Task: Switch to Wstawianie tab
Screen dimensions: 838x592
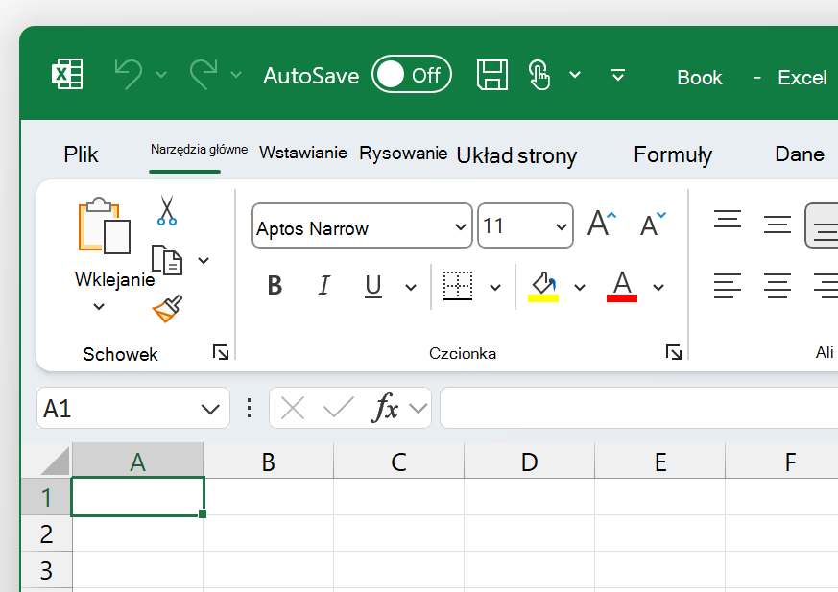Action: pyautogui.click(x=303, y=153)
